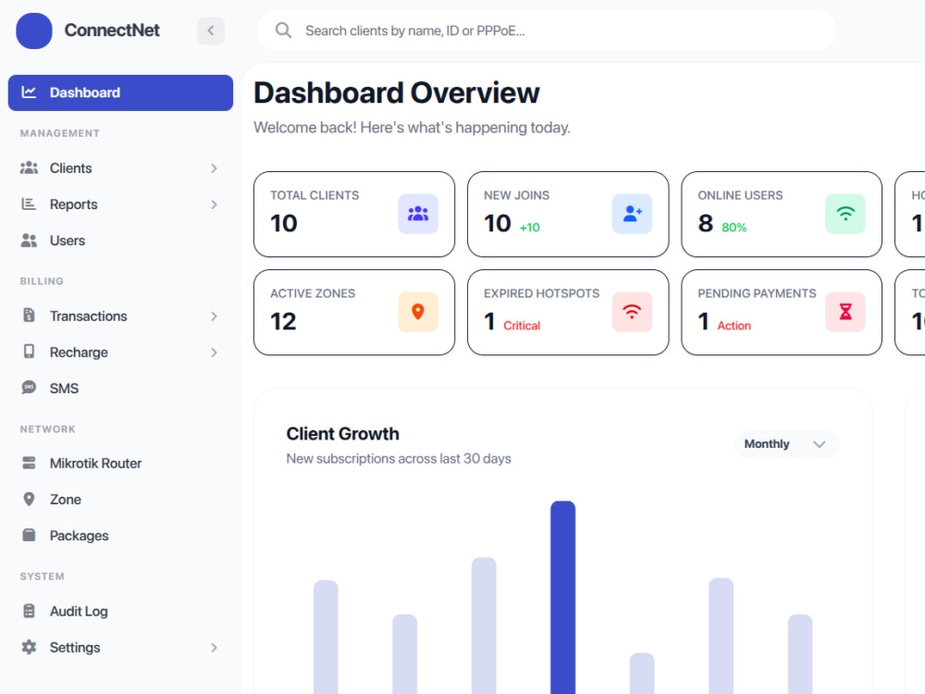The width and height of the screenshot is (925, 694).
Task: Open the Settings menu item
Action: coord(120,648)
